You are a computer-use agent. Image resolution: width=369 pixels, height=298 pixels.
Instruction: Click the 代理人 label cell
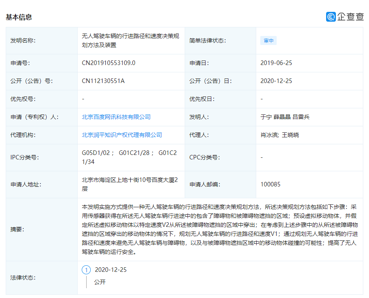[220, 135]
